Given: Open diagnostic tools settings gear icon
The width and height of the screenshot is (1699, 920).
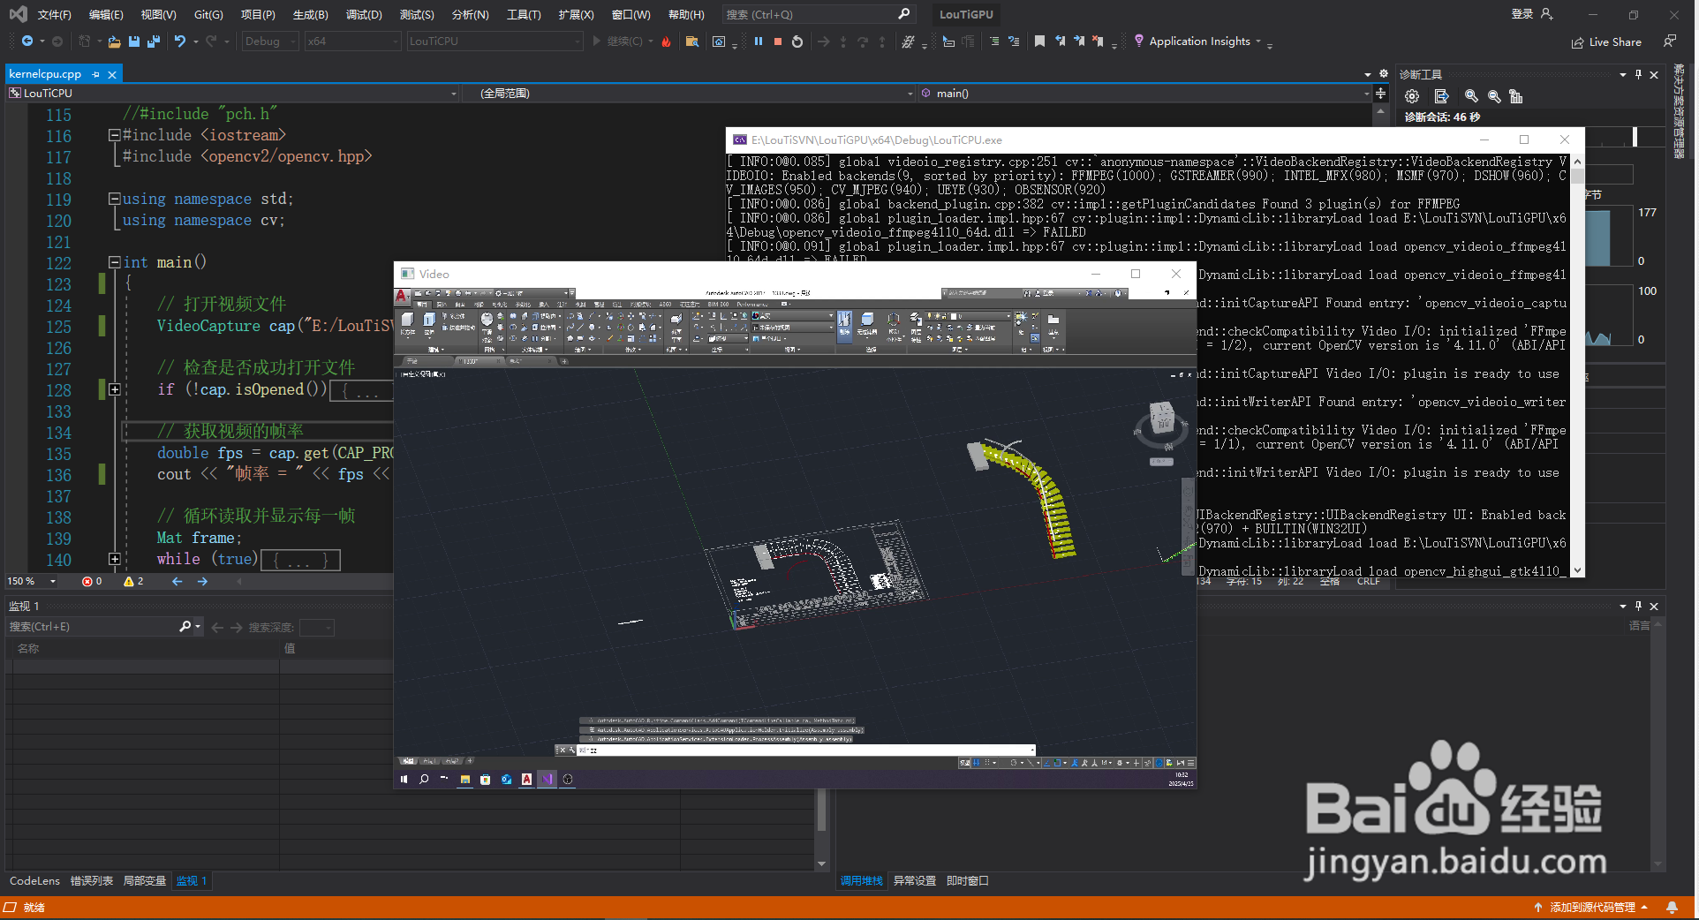Looking at the screenshot, I should pos(1411,97).
